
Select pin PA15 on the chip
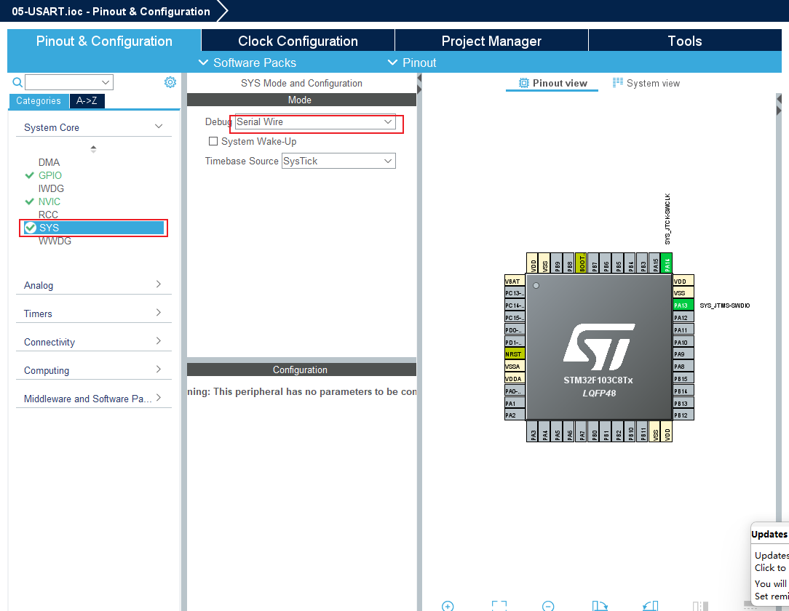click(654, 263)
